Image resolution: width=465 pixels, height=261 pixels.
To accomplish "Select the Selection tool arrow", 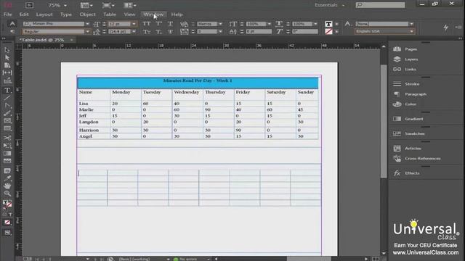I will [7, 50].
